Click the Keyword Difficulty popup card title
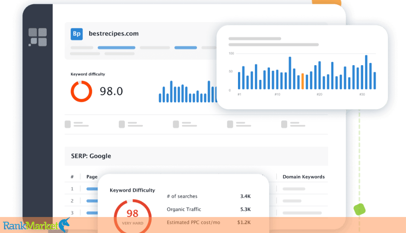 point(132,190)
